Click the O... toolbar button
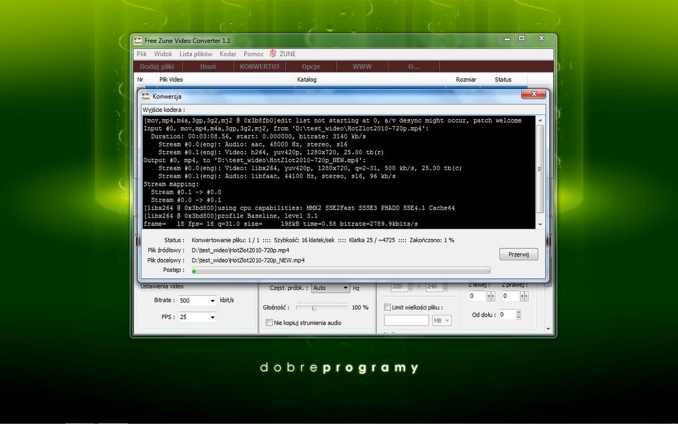Screen dimensions: 678x424 [x=414, y=67]
